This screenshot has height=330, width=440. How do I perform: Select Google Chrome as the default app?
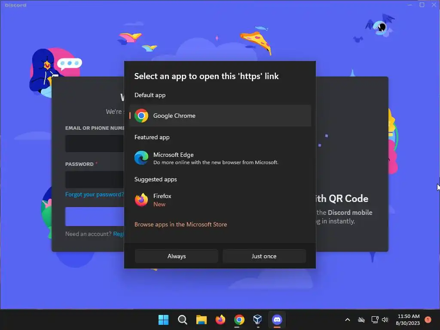tap(220, 116)
